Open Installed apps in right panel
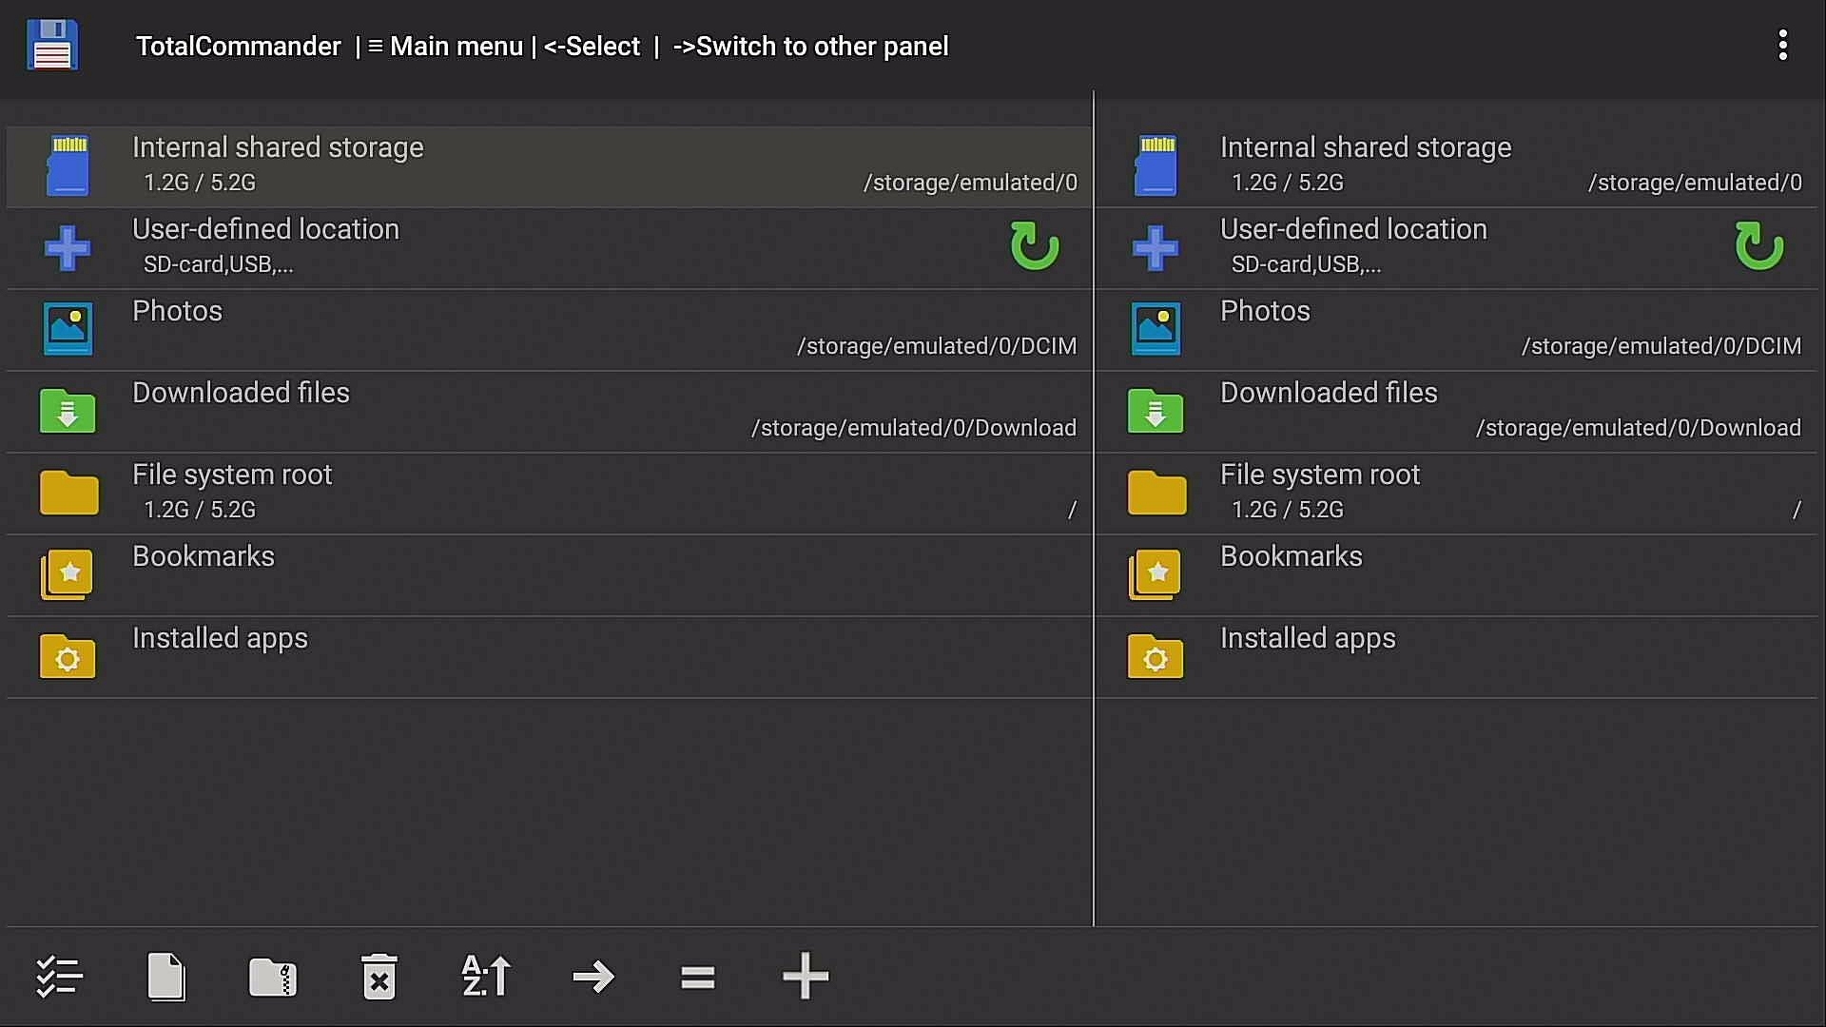 click(1457, 657)
